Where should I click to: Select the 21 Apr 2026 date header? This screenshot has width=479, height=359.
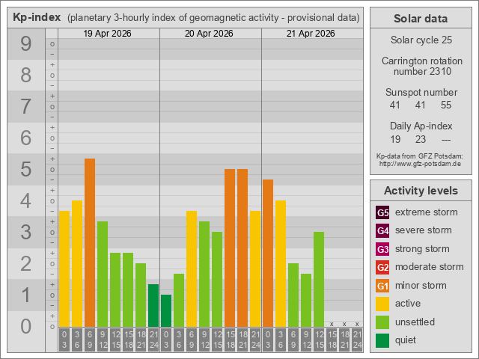tap(312, 34)
